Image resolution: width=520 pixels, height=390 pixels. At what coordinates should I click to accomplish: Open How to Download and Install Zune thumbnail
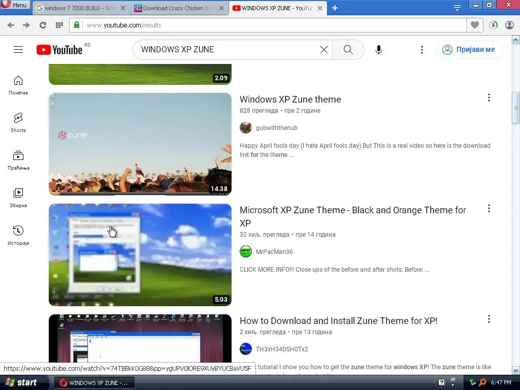(140, 338)
